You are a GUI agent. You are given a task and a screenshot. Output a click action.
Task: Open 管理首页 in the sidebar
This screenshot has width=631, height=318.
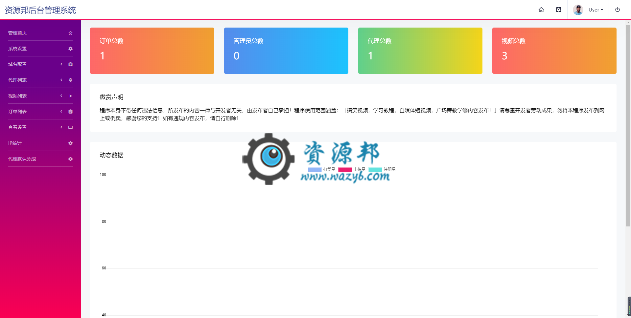[x=40, y=33]
